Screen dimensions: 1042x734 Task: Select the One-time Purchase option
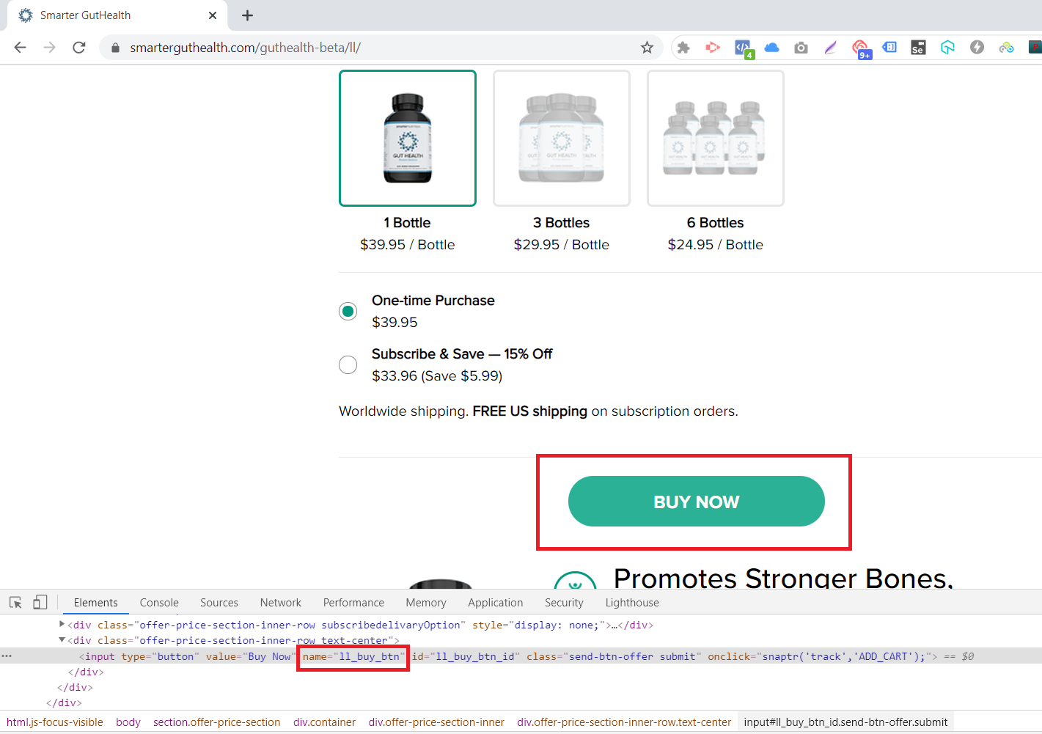click(348, 311)
